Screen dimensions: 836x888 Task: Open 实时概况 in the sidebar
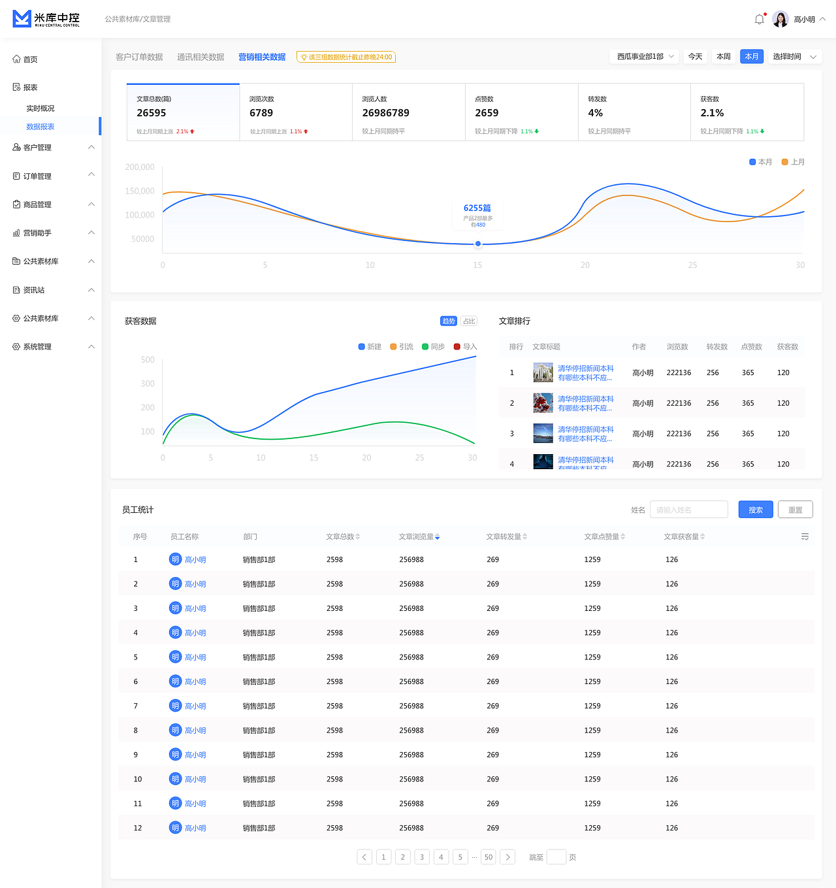pos(40,108)
